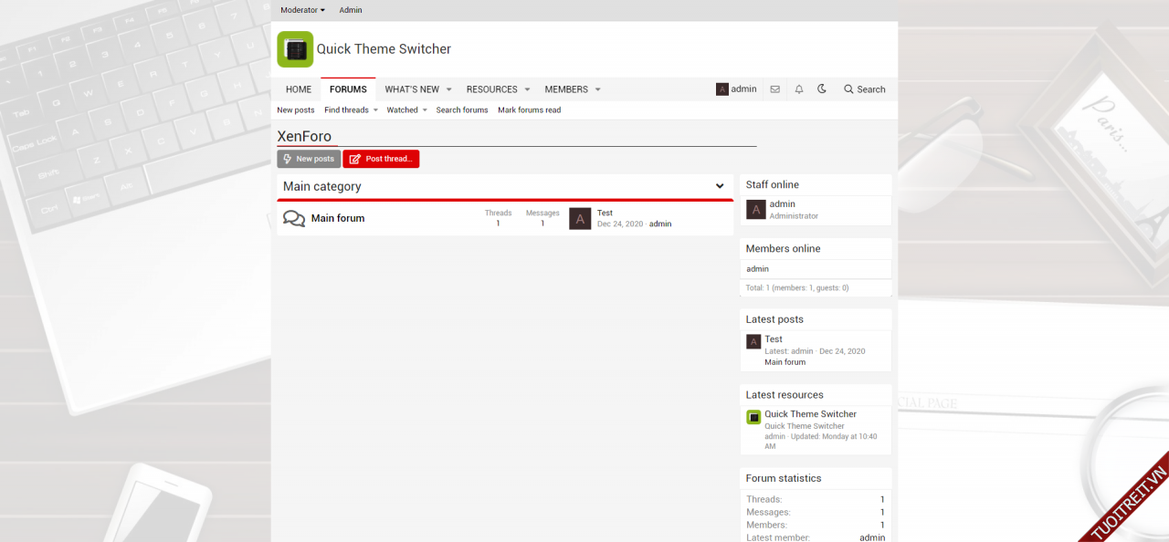Expand the Find threads dropdown
The height and width of the screenshot is (542, 1169).
click(x=375, y=110)
